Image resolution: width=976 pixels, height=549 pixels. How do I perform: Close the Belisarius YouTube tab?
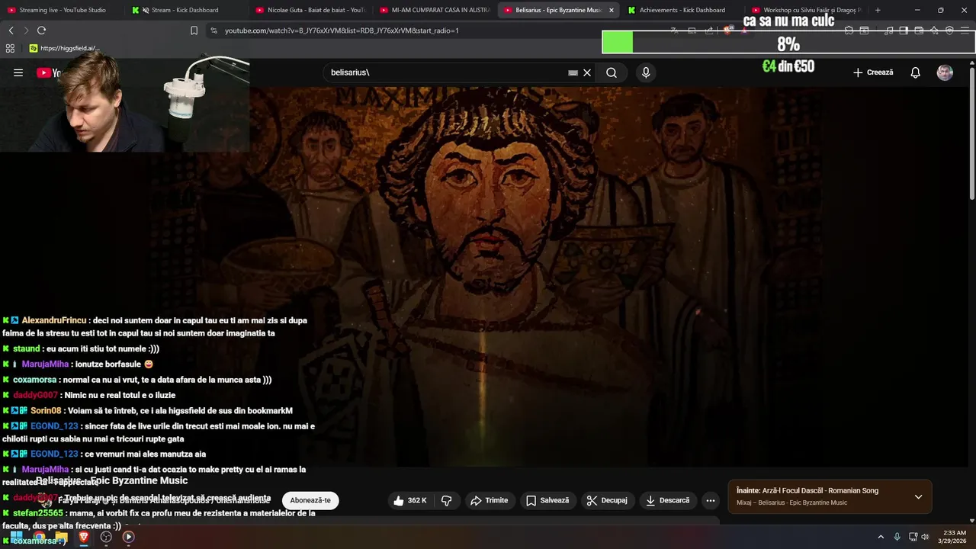pos(611,10)
